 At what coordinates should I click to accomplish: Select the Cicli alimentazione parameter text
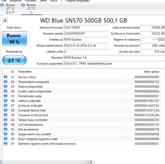(x=30, y=125)
